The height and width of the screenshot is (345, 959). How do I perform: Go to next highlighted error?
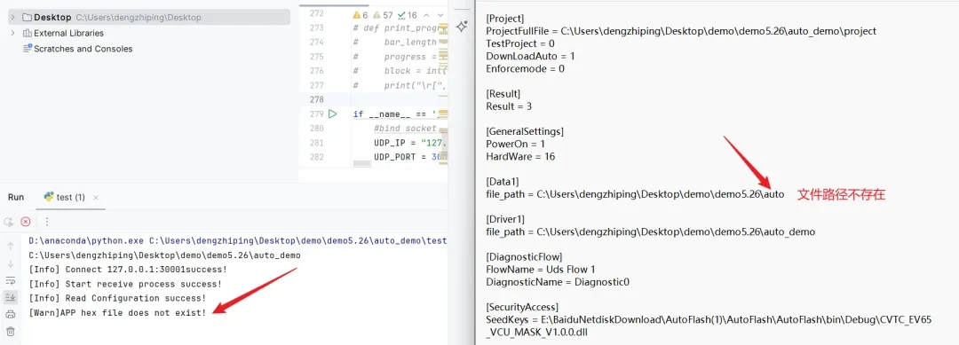point(441,15)
